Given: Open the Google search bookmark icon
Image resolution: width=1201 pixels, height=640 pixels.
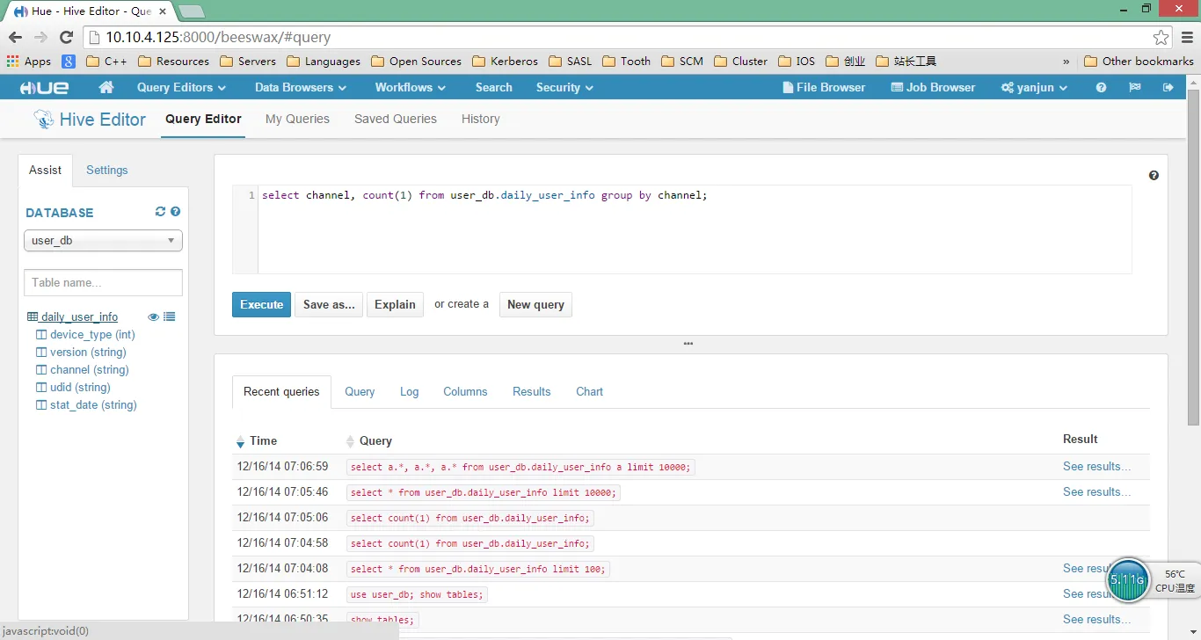Looking at the screenshot, I should coord(68,62).
